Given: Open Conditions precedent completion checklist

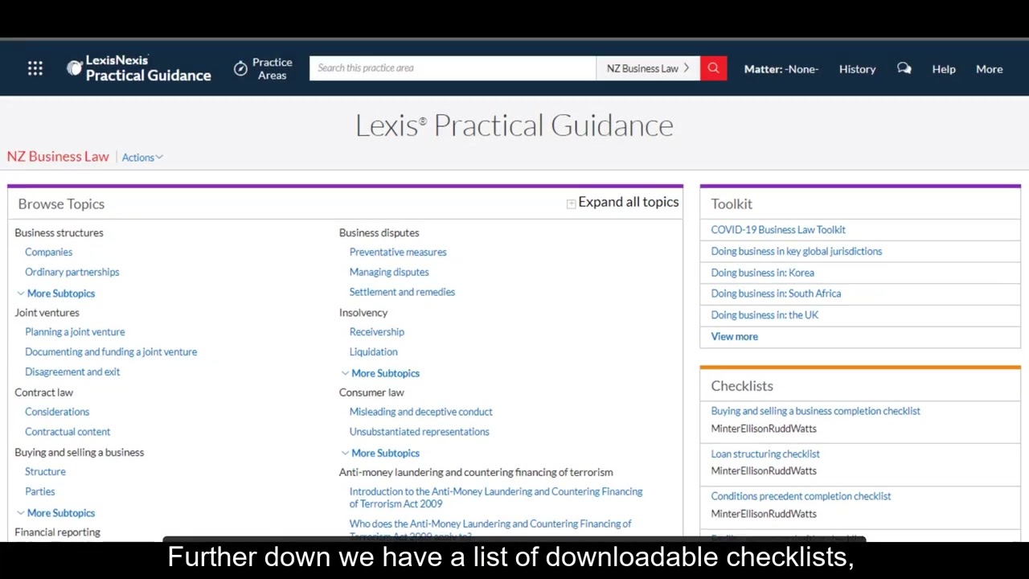Looking at the screenshot, I should [x=801, y=496].
